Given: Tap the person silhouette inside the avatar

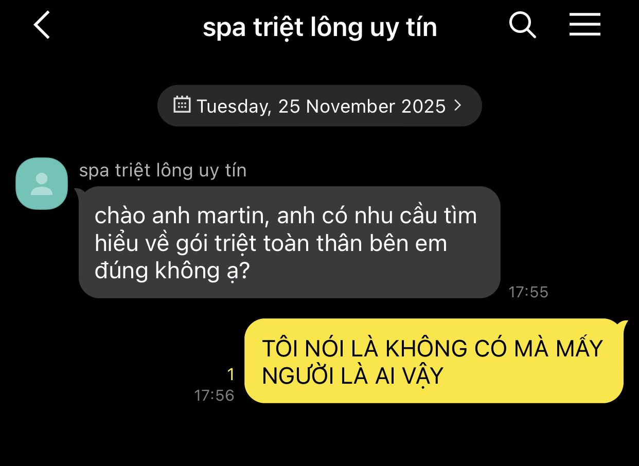Looking at the screenshot, I should click(42, 184).
